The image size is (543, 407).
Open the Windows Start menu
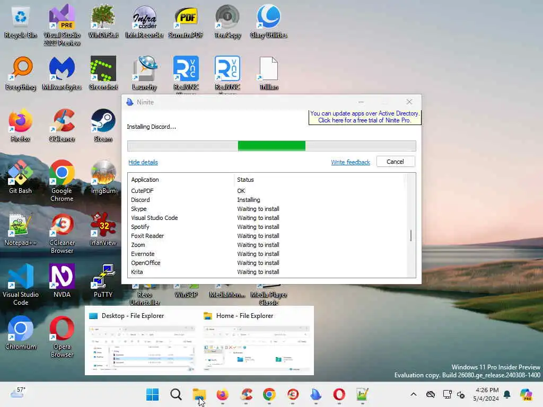pos(152,394)
